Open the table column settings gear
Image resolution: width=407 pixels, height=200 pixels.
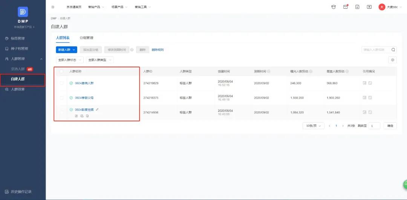coord(392,60)
